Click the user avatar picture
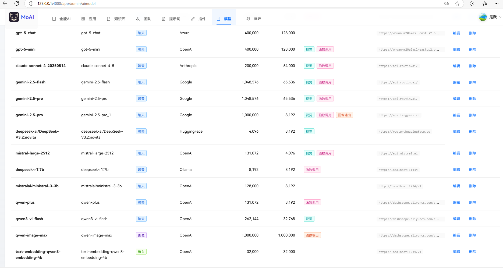This screenshot has height=268, width=503. pyautogui.click(x=483, y=17)
